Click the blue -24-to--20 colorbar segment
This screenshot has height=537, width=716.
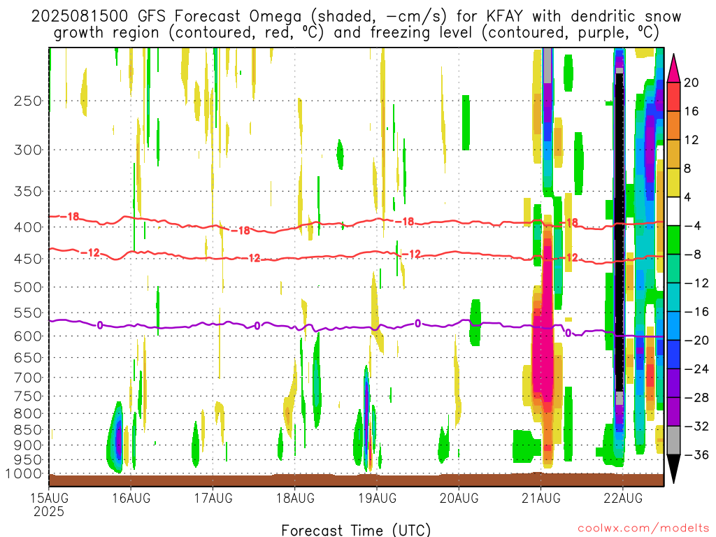[x=673, y=355]
